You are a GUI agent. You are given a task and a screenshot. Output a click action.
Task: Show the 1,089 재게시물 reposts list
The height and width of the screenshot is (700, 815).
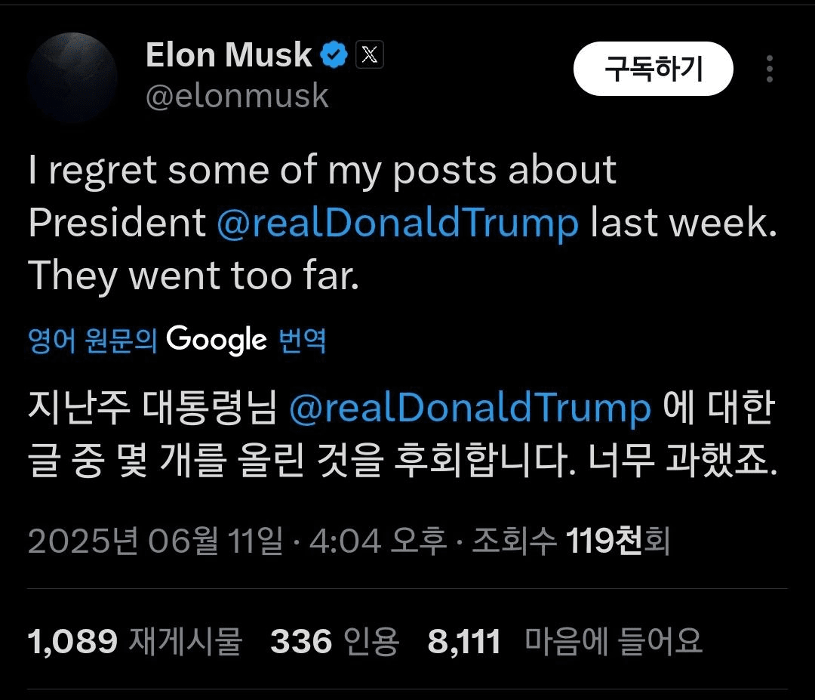[x=135, y=642]
